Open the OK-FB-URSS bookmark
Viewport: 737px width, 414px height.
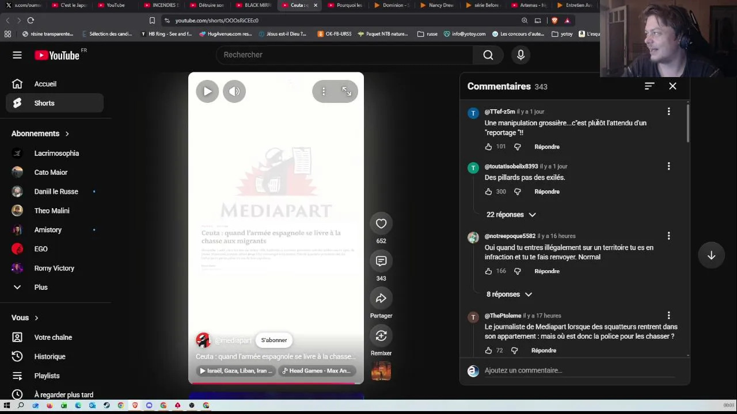coord(335,34)
